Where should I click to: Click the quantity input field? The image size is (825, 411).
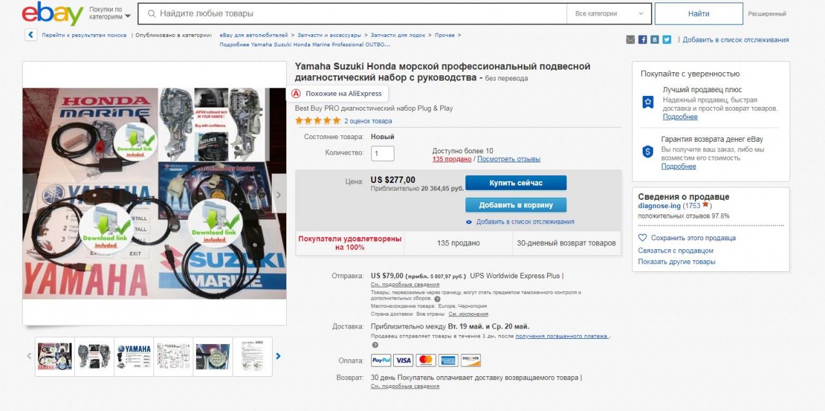[383, 153]
